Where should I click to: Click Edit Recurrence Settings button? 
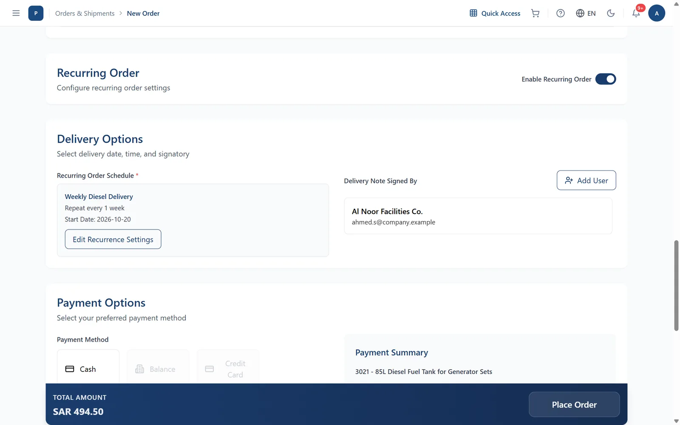click(113, 239)
